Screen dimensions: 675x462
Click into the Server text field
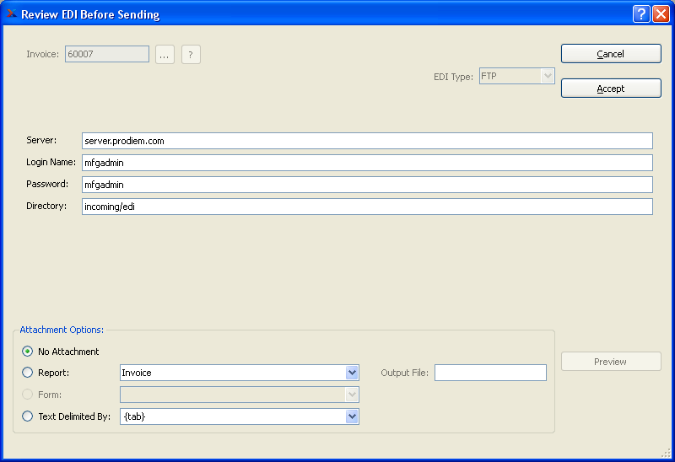pos(367,141)
